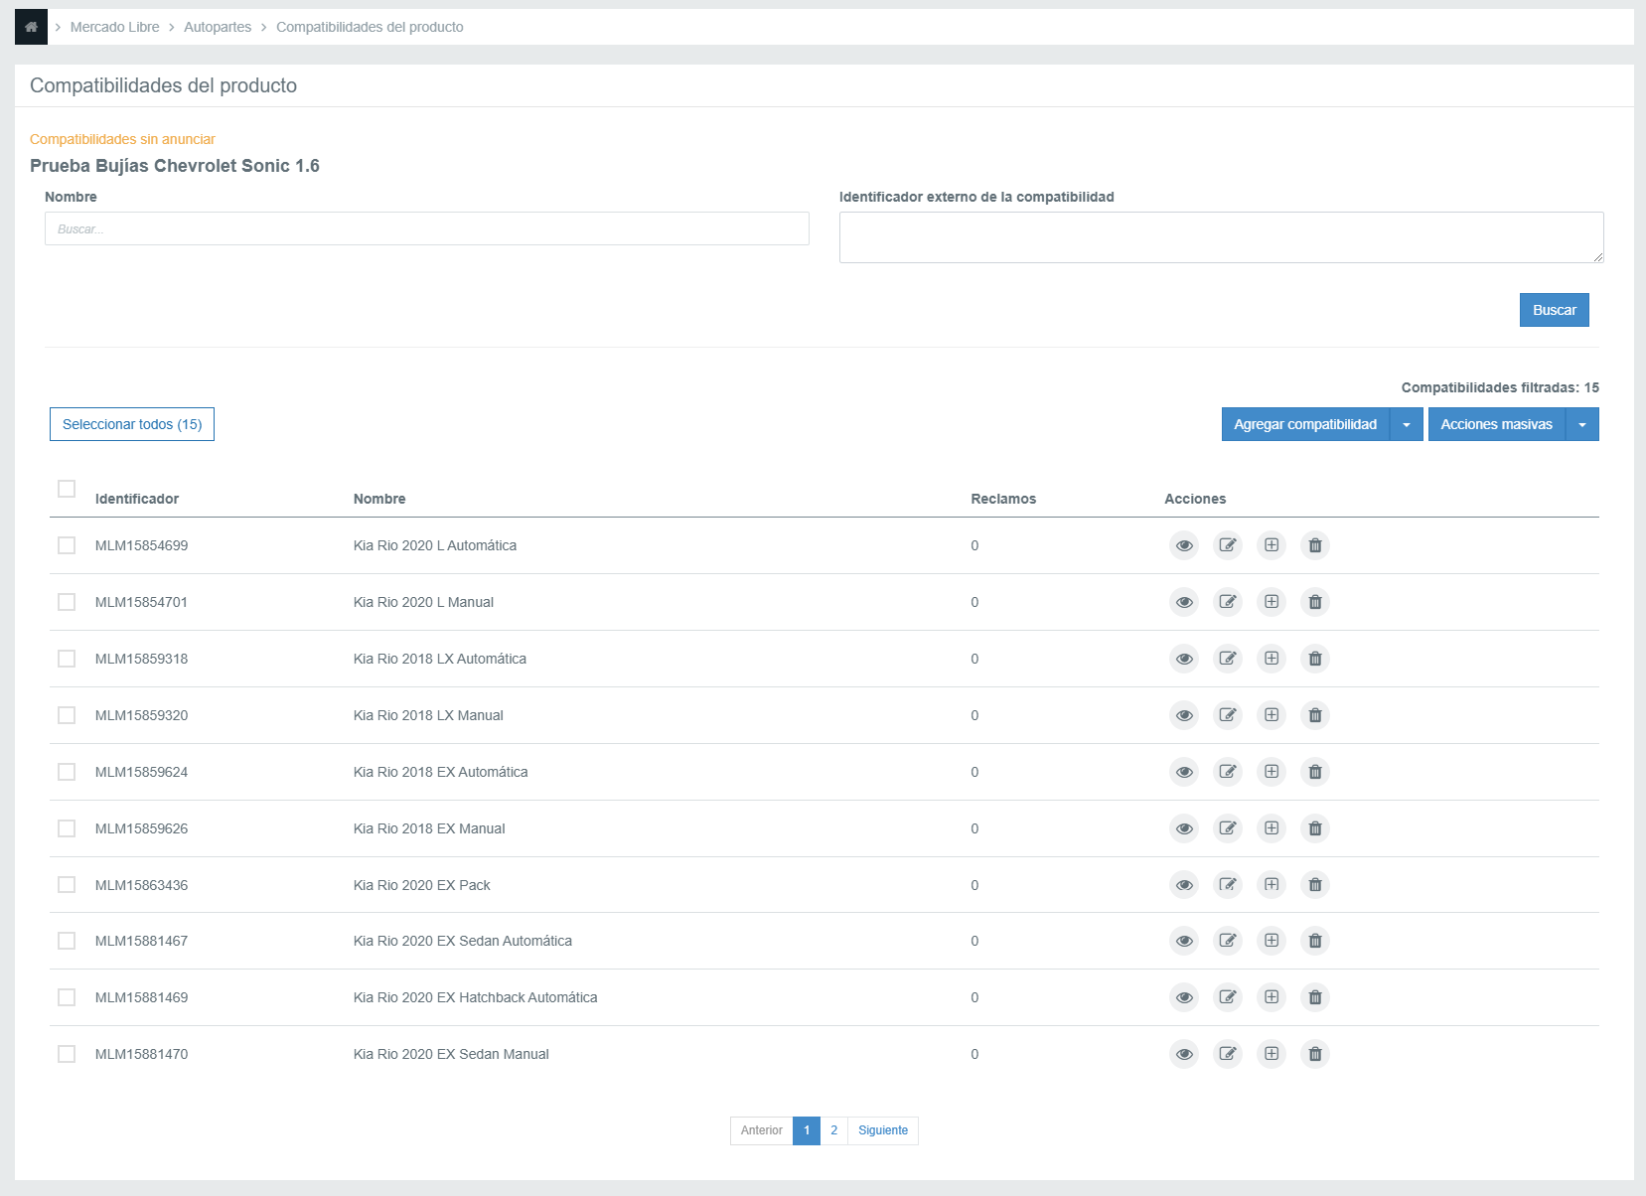Go to Siguiente page
Image resolution: width=1646 pixels, height=1196 pixels.
(x=883, y=1130)
